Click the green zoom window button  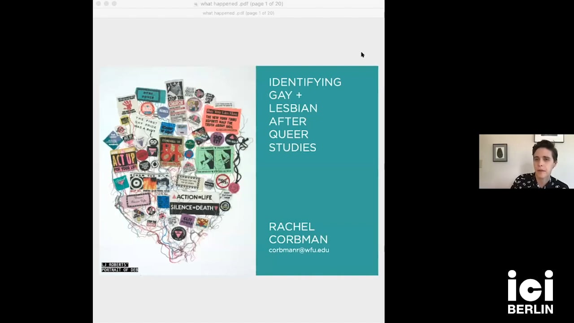(x=114, y=4)
